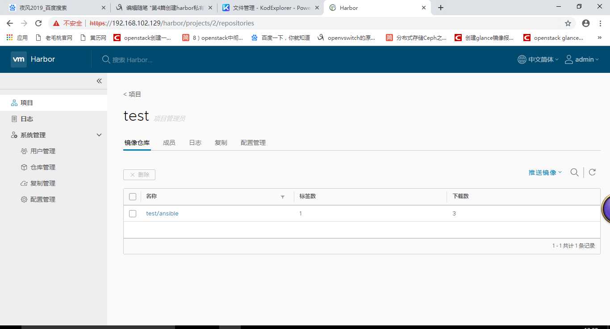Close the Harbor browser tab
The height and width of the screenshot is (329, 610).
424,8
